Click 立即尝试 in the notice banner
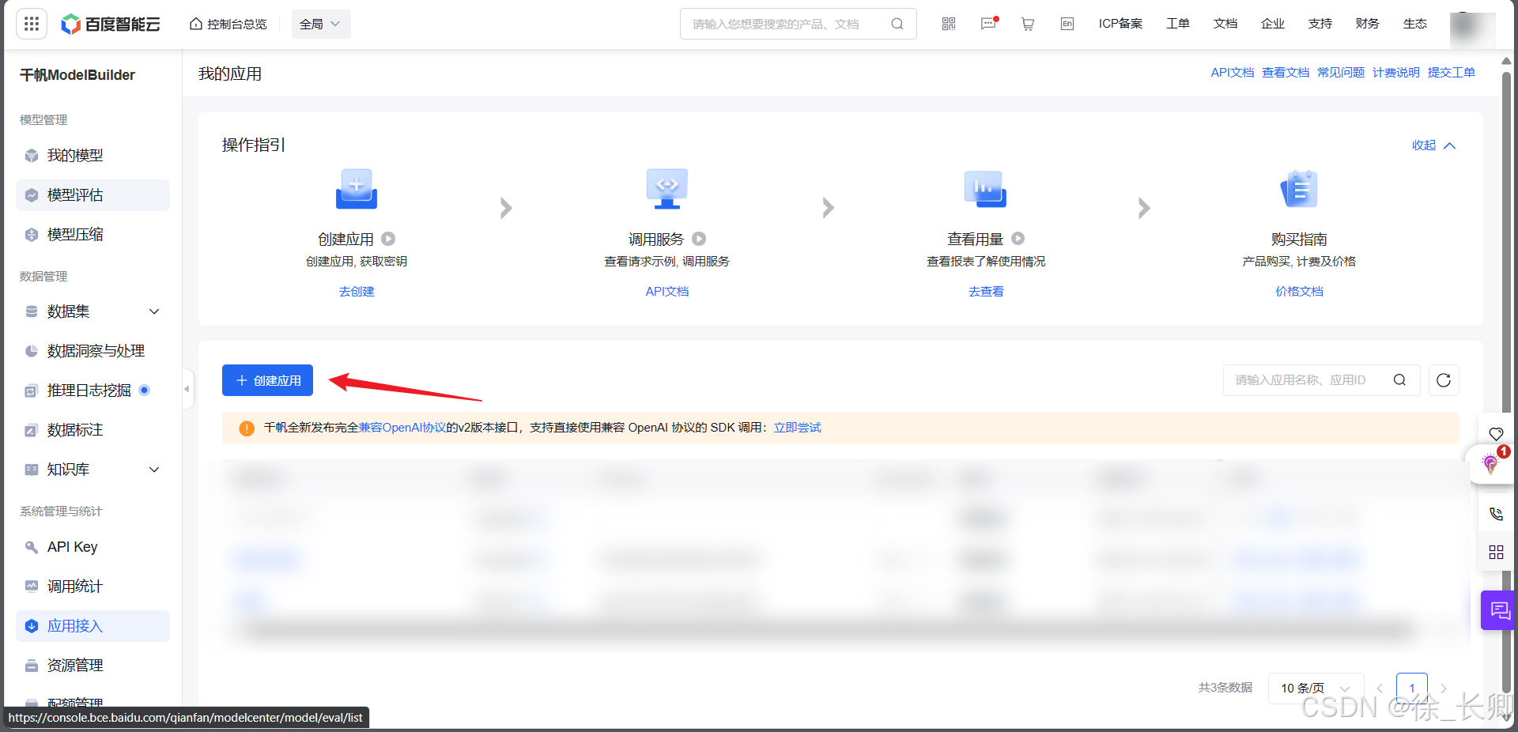Viewport: 1518px width, 732px height. pos(797,428)
